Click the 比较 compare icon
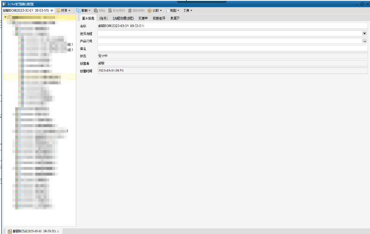The image size is (370, 234). click(x=149, y=10)
